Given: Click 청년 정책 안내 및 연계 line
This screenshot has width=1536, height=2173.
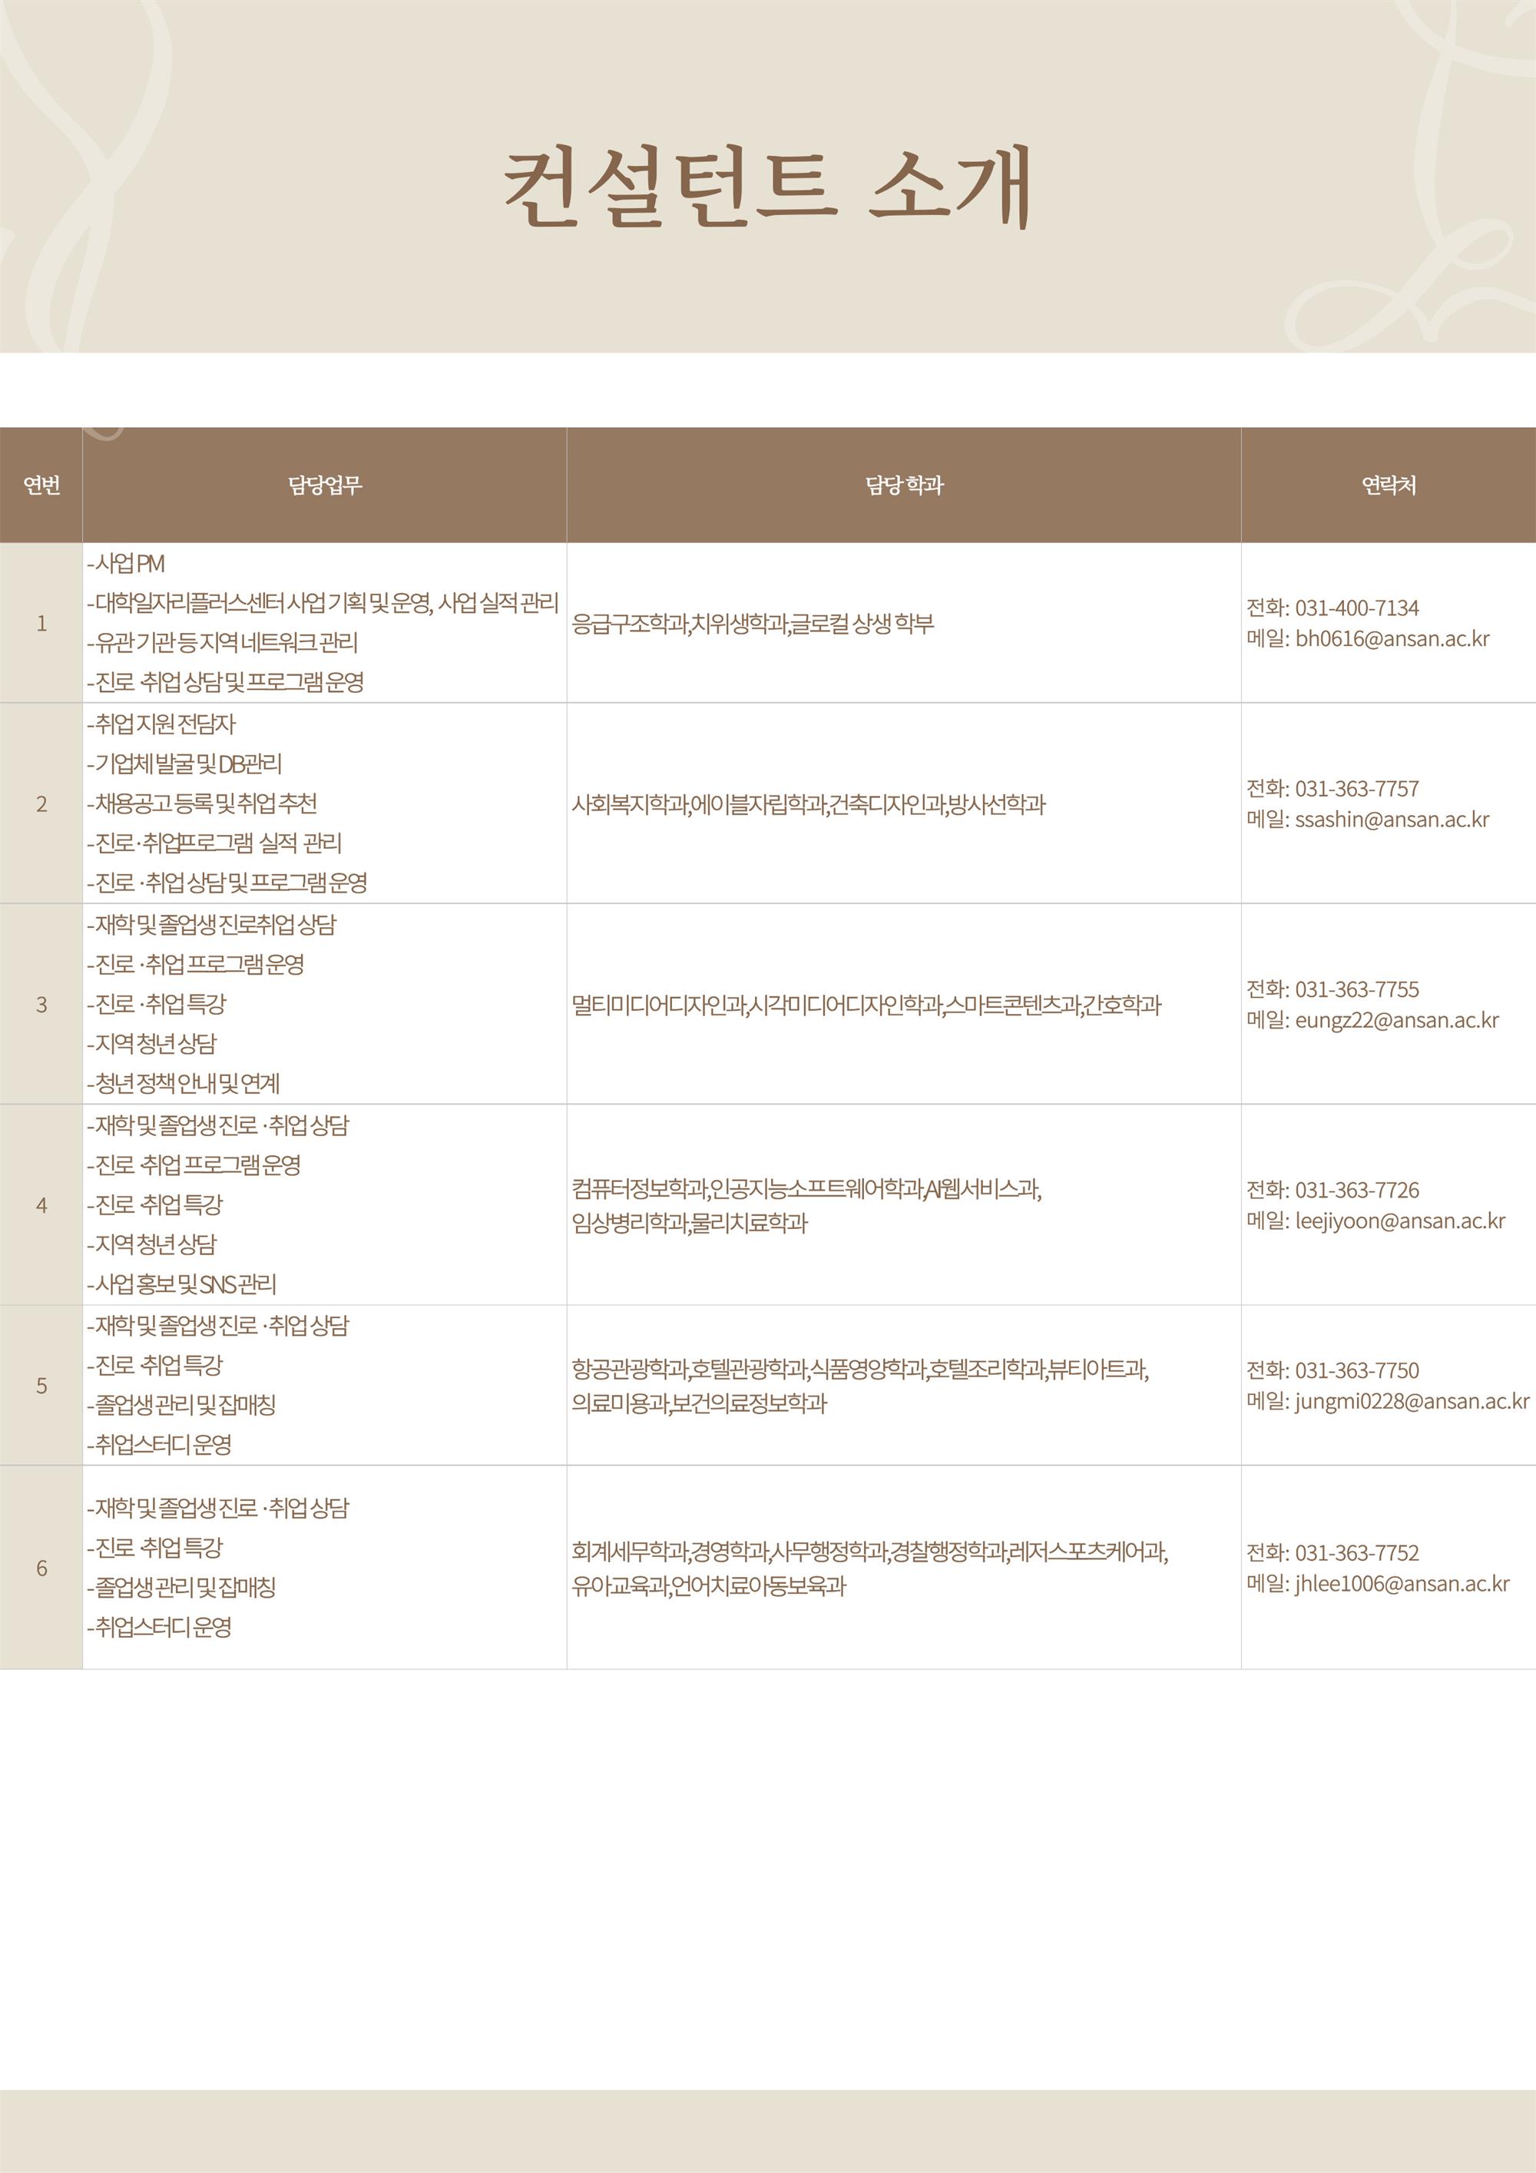Looking at the screenshot, I should [184, 1084].
